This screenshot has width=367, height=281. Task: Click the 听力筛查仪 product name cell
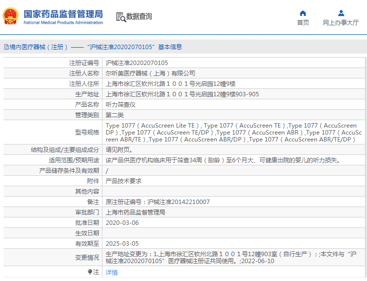coord(121,105)
